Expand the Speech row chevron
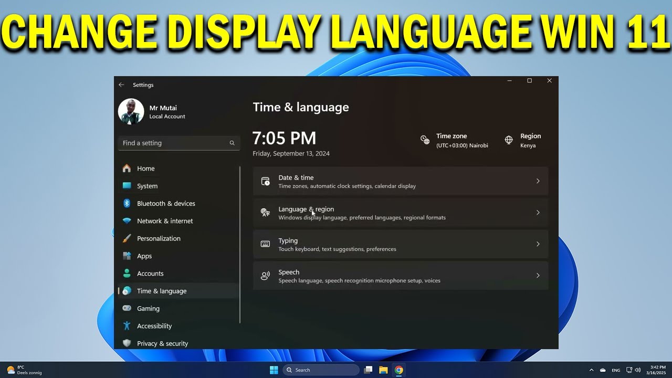Viewport: 672px width, 378px height. click(x=538, y=276)
